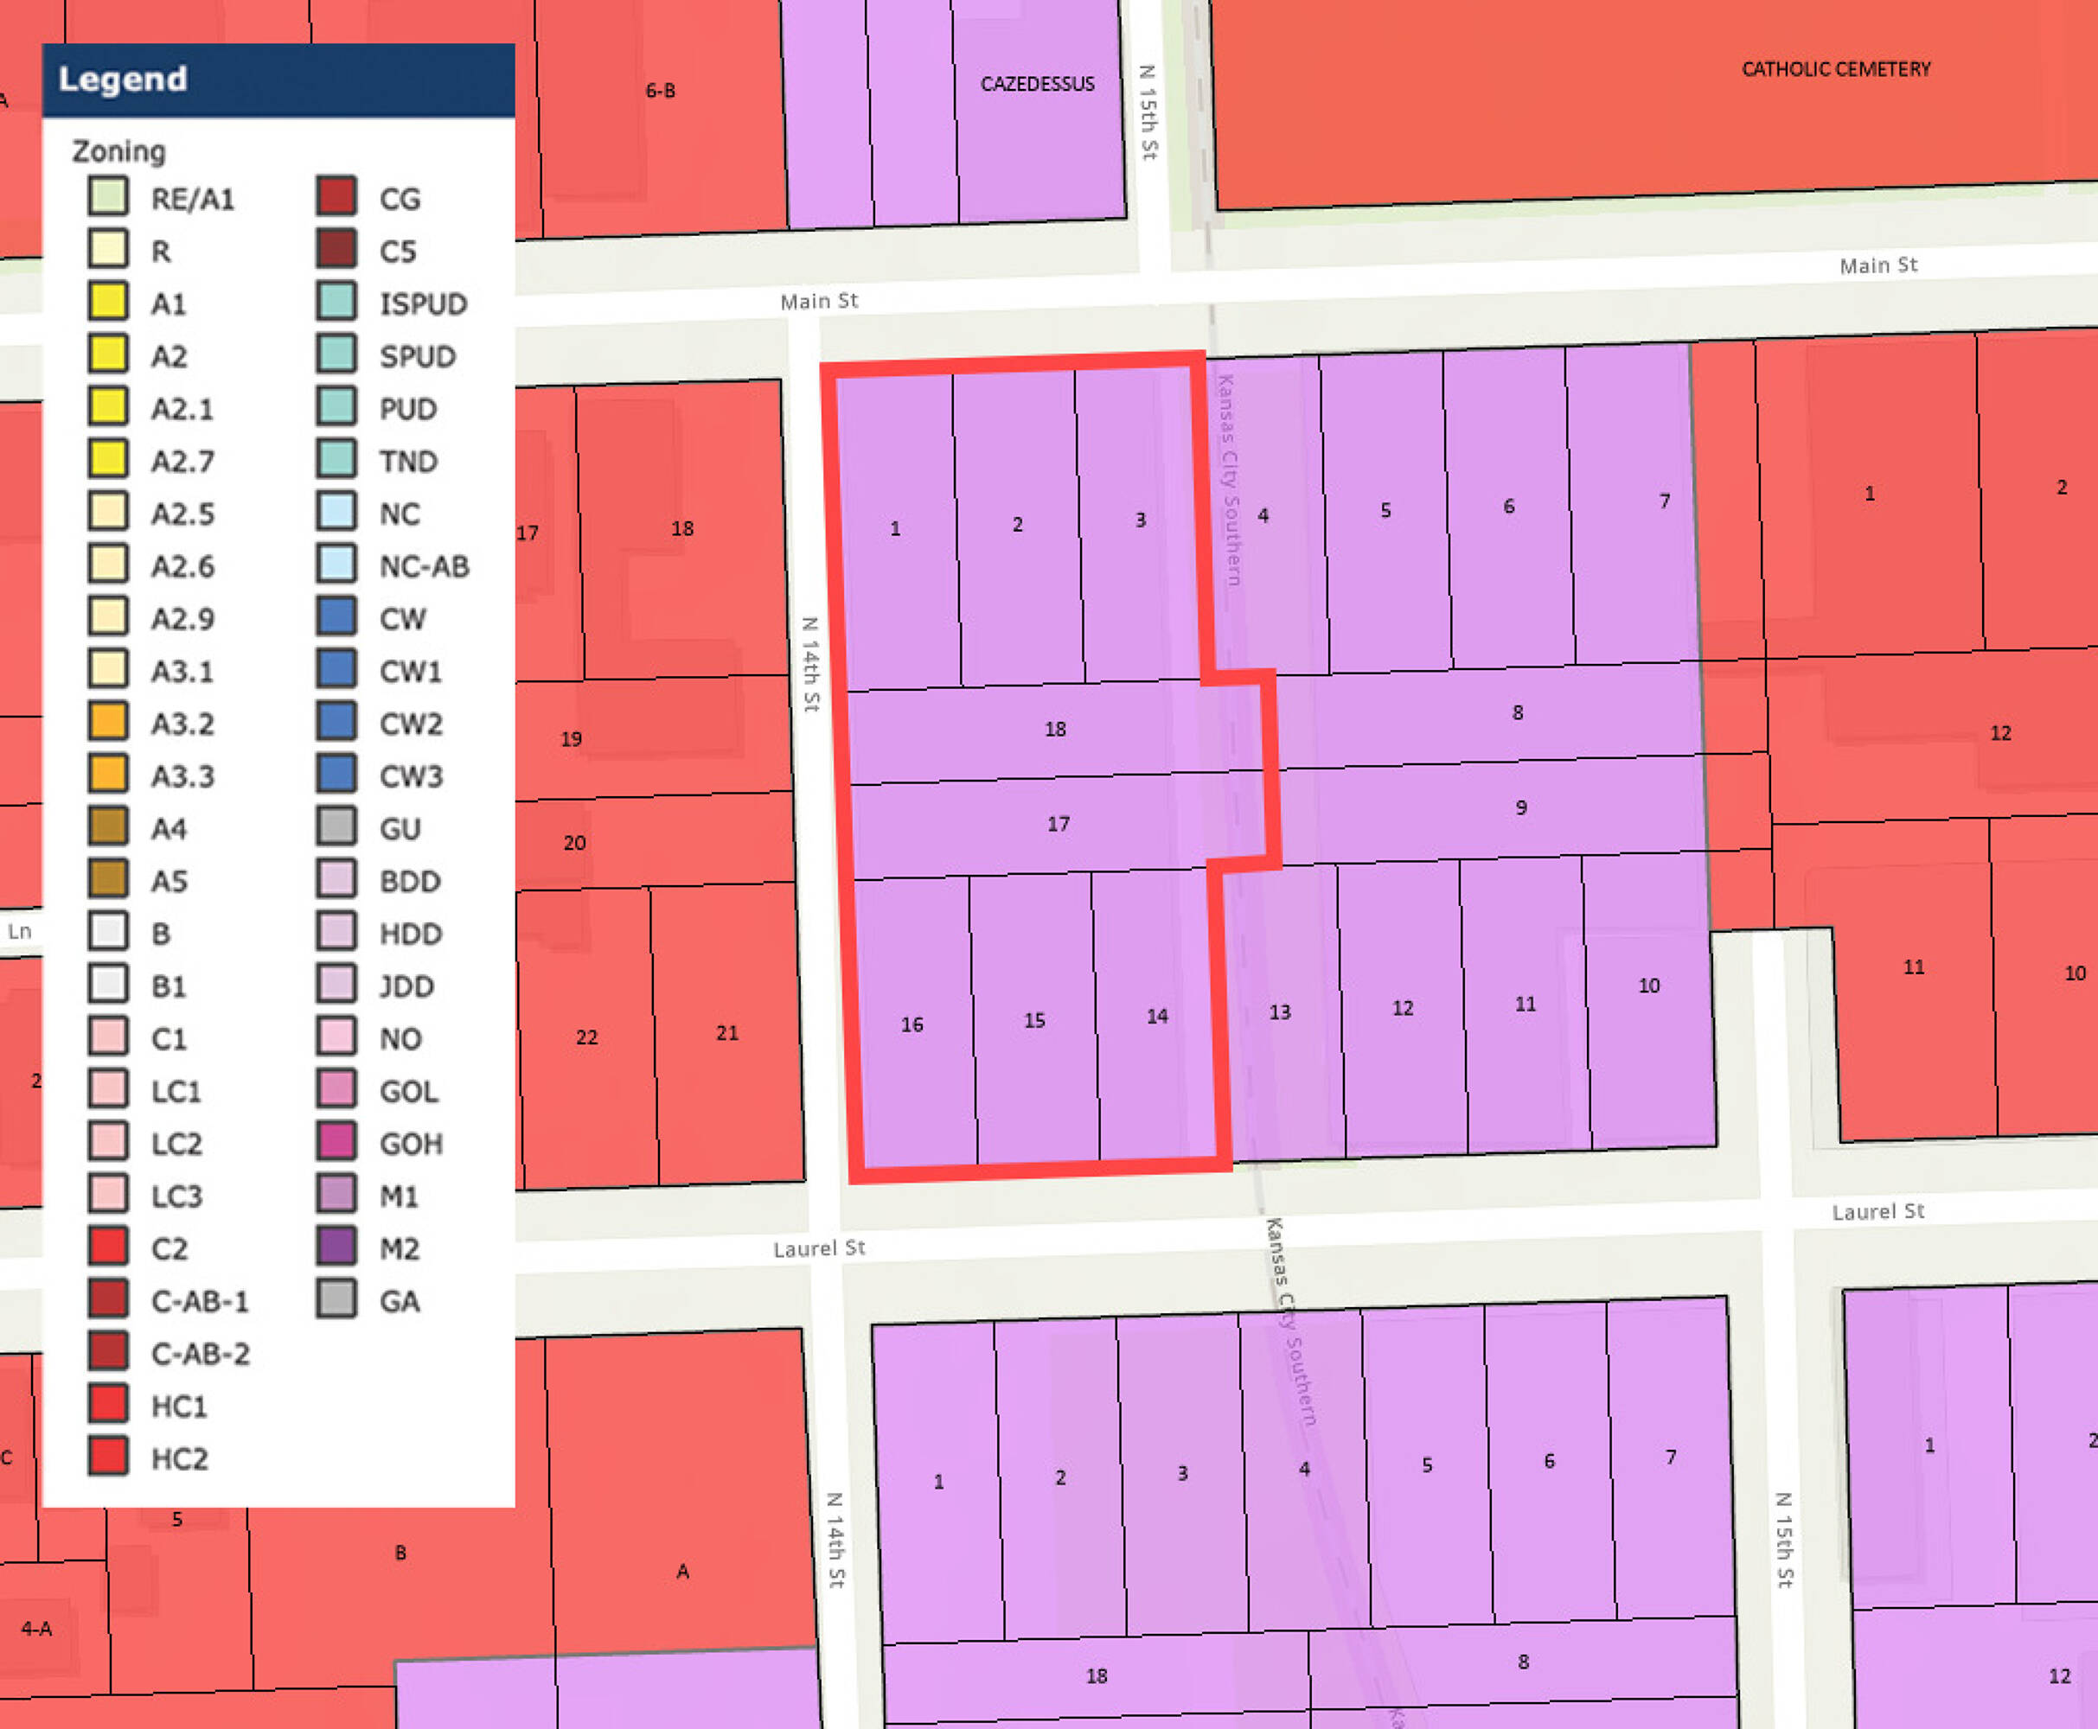Viewport: 2098px width, 1729px height.
Task: Click the light blue NC-AB legend swatch
Action: tap(336, 565)
